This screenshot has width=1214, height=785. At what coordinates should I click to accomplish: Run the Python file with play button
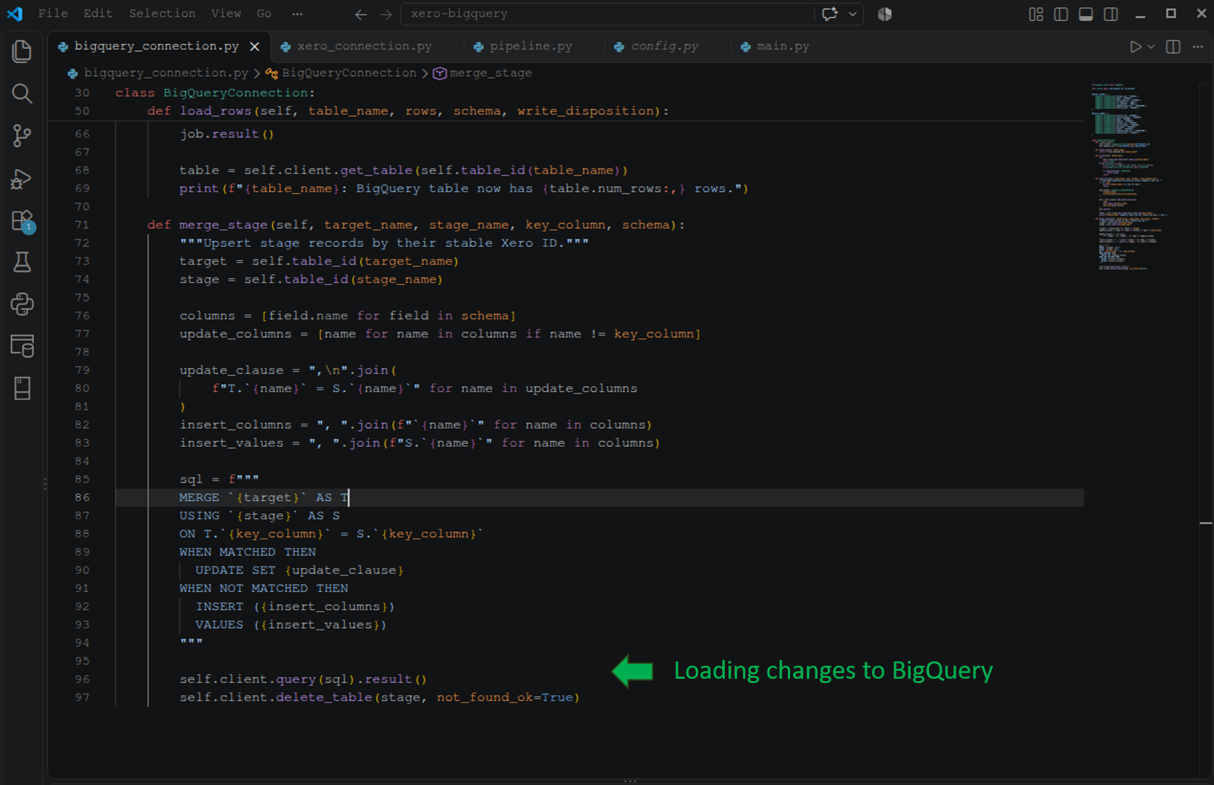(1135, 46)
